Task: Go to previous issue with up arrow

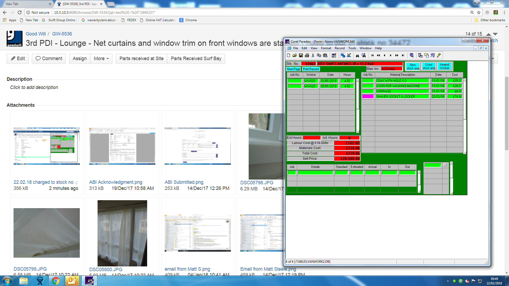Action: click(489, 34)
